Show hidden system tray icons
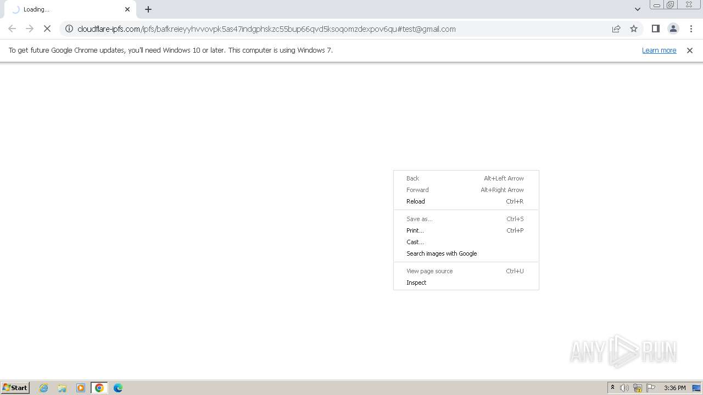703x395 pixels. tap(613, 388)
